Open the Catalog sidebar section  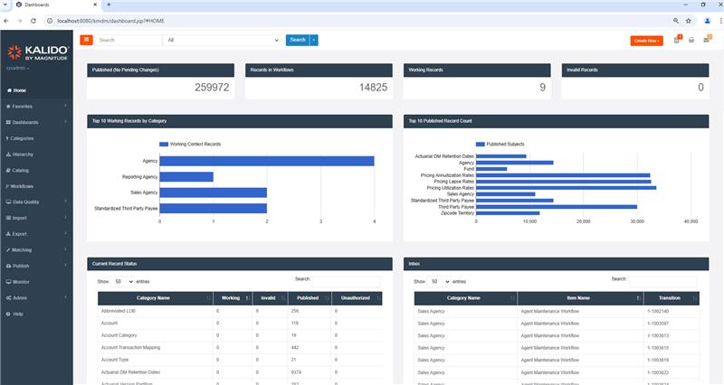[20, 170]
